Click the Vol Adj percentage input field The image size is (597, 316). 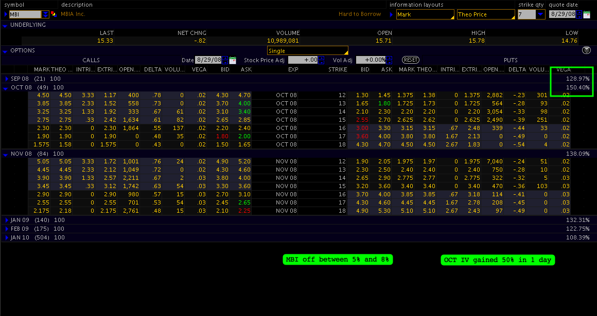[371, 60]
